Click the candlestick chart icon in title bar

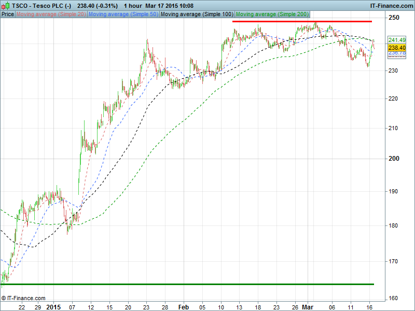tap(6, 6)
